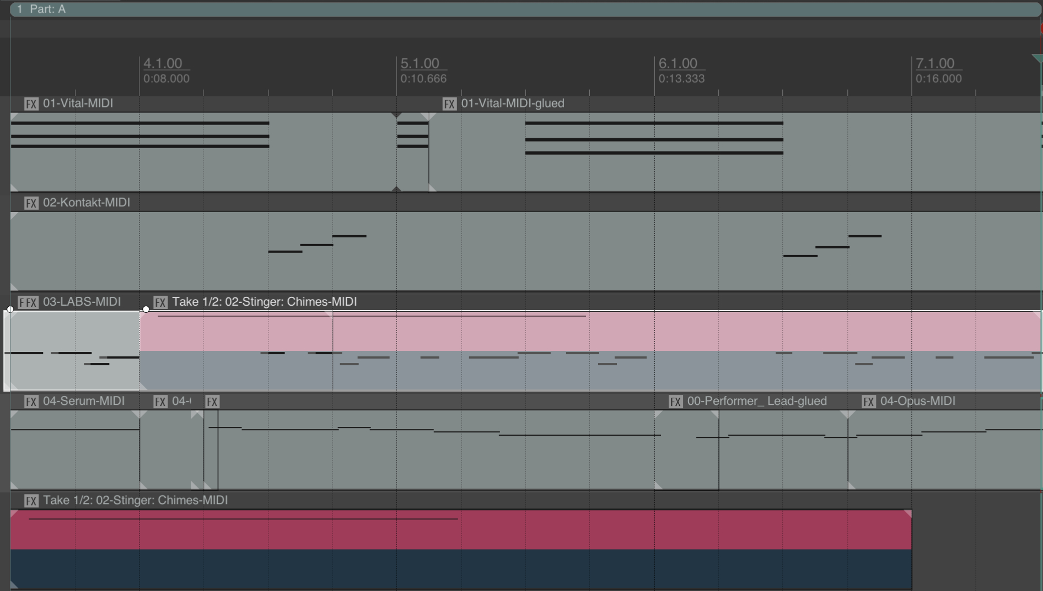Click the pink upper take lane on LABS track
The image size is (1043, 591).
click(590, 332)
